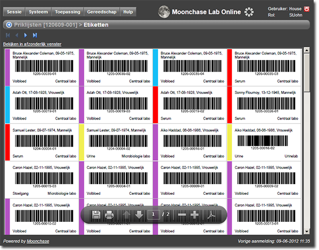
Task: Click the barcode label 1205-00035-03
Action: pyautogui.click(x=266, y=67)
